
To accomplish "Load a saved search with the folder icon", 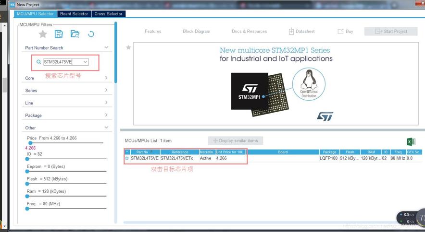I will 75,34.
